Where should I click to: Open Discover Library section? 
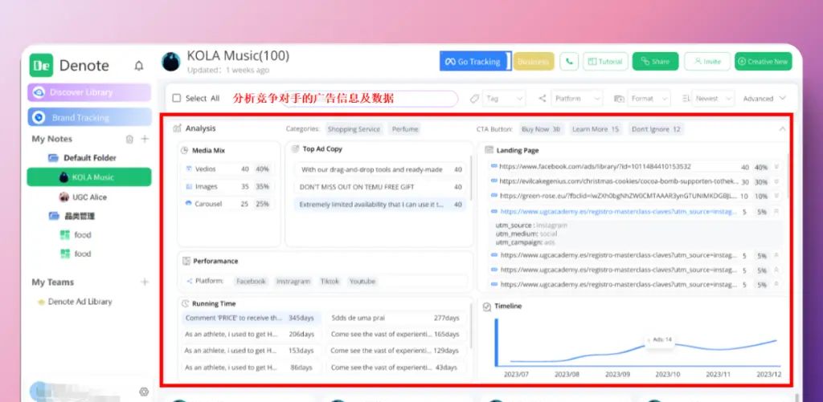tap(89, 93)
